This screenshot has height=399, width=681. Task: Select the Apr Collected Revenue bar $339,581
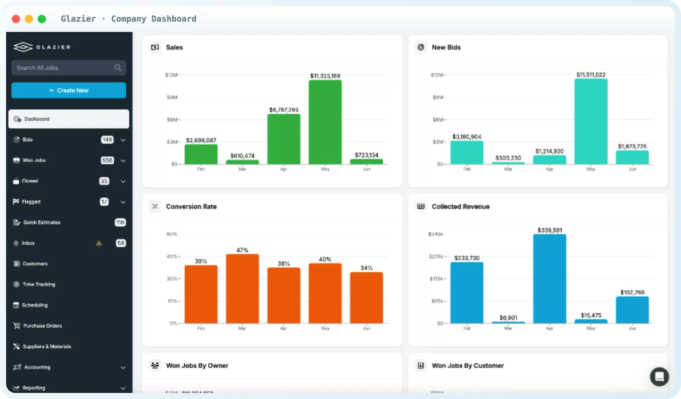[x=550, y=279]
